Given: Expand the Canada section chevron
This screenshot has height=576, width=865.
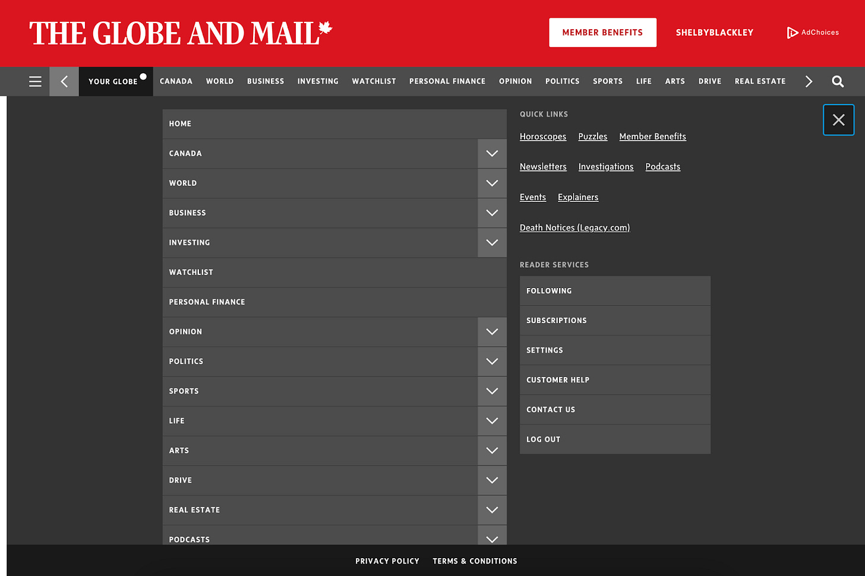Looking at the screenshot, I should tap(492, 153).
